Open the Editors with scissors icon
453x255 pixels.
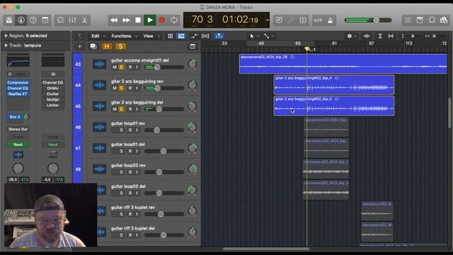(x=84, y=20)
